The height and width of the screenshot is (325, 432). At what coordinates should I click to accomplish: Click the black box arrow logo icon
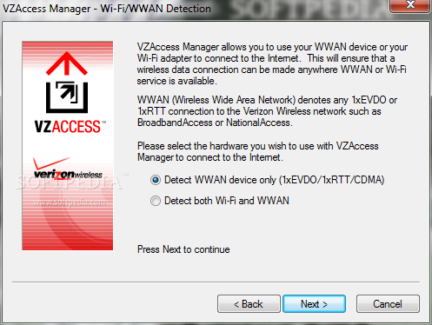[x=67, y=97]
